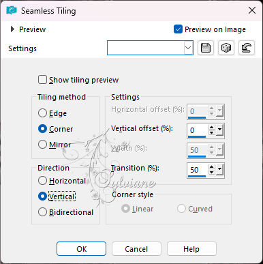Select the Edge tiling method
Image resolution: width=263 pixels, height=264 pixels.
pyautogui.click(x=42, y=113)
